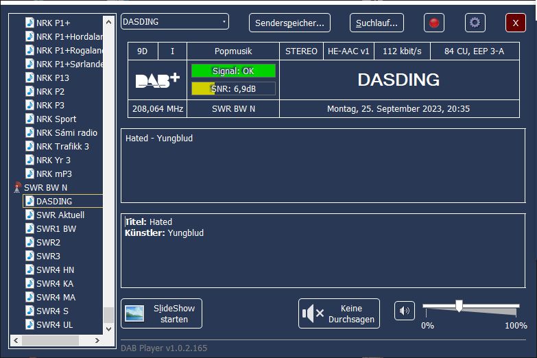Click the speaker mute icon beside volume slider
537x358 pixels.
click(405, 311)
